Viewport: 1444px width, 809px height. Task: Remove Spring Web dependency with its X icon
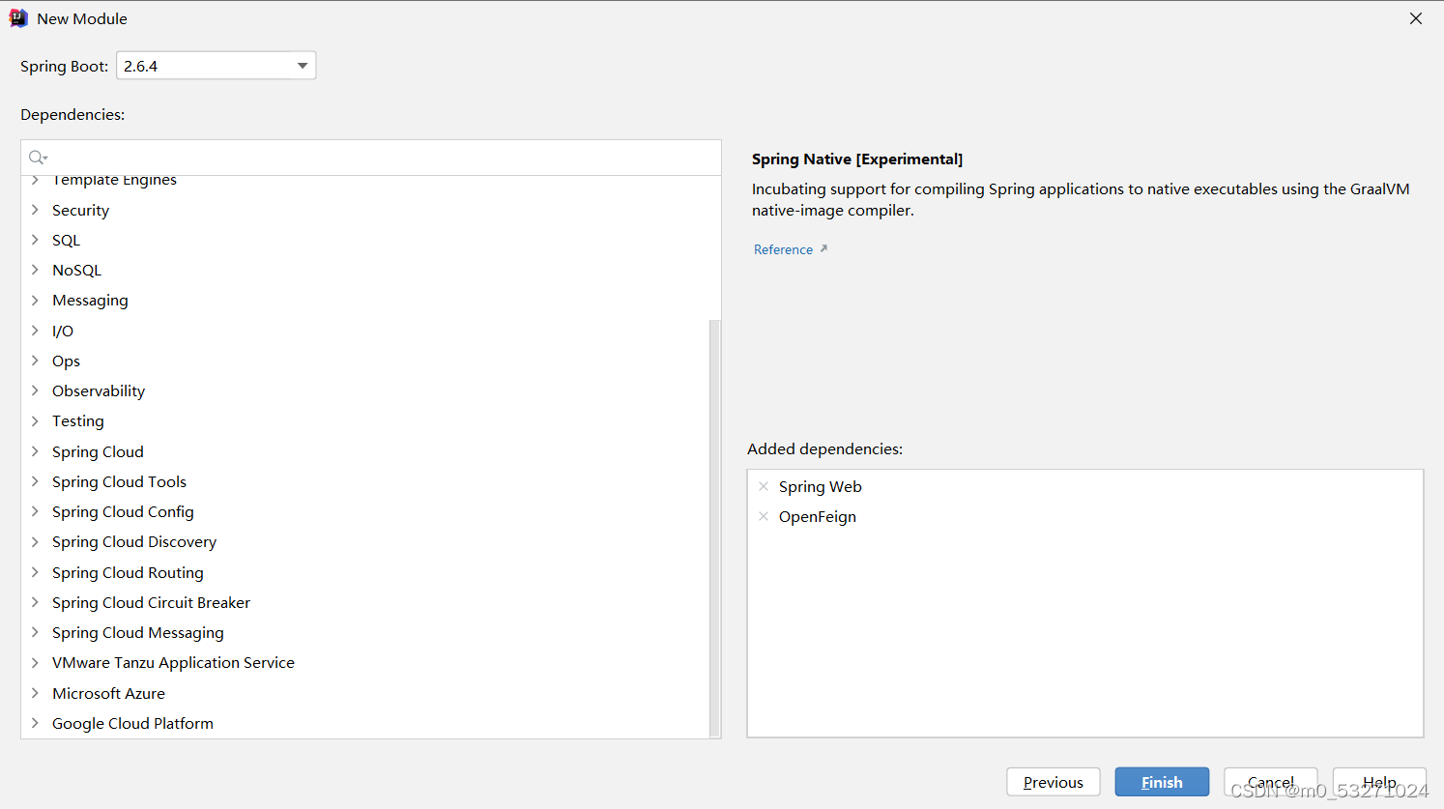tap(764, 486)
